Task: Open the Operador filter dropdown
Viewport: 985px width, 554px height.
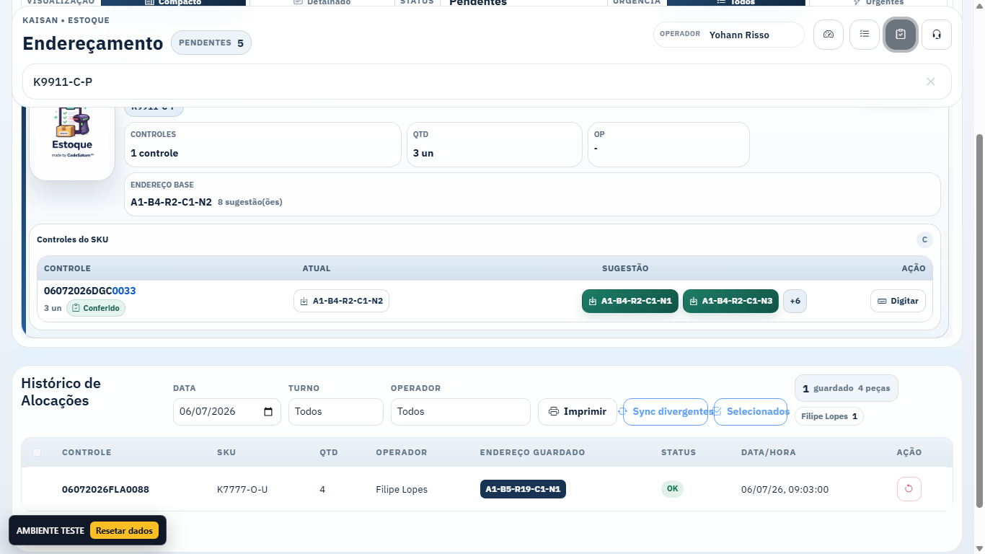Action: click(461, 412)
